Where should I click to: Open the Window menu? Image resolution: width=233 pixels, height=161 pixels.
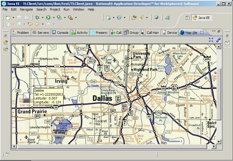(79, 10)
